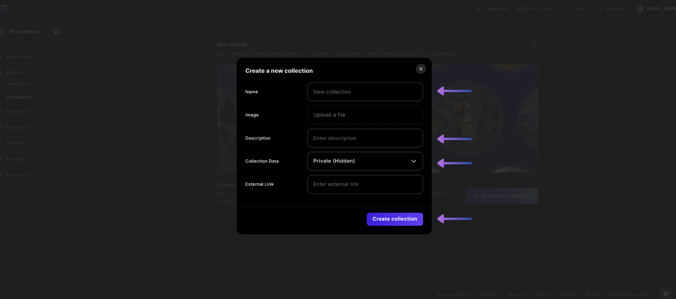Open the Support link in the top bar
The image size is (676, 299).
tap(611, 9)
